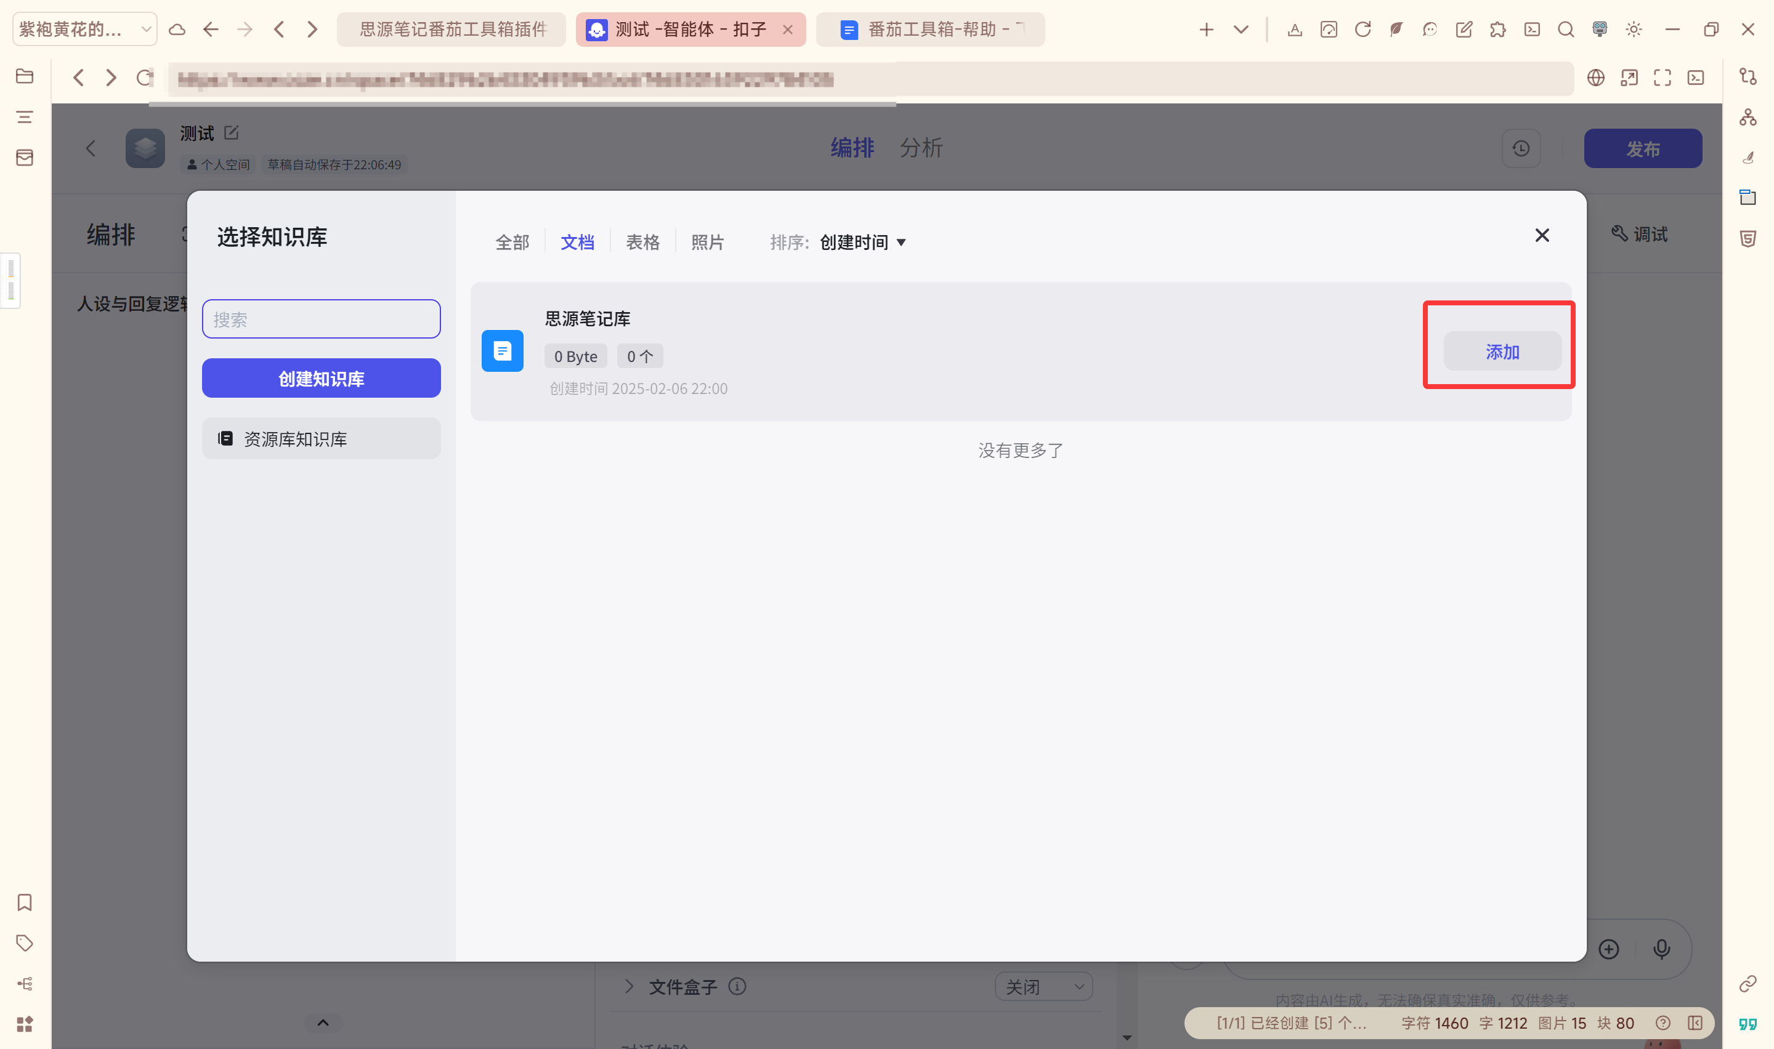Click the bookmark icon in left sidebar
This screenshot has width=1774, height=1049.
[25, 902]
